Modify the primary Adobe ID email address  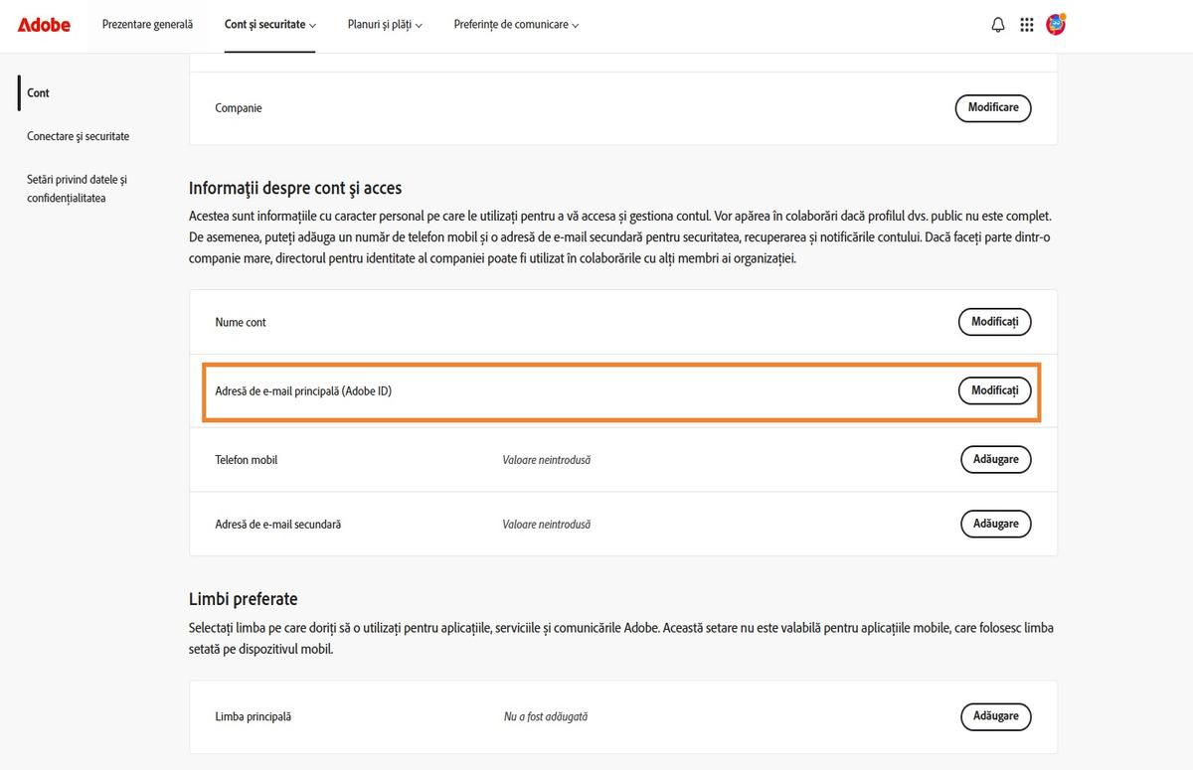994,390
